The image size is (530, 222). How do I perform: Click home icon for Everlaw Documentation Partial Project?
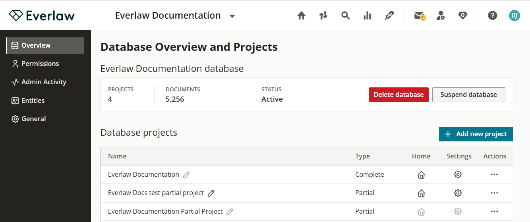421,212
